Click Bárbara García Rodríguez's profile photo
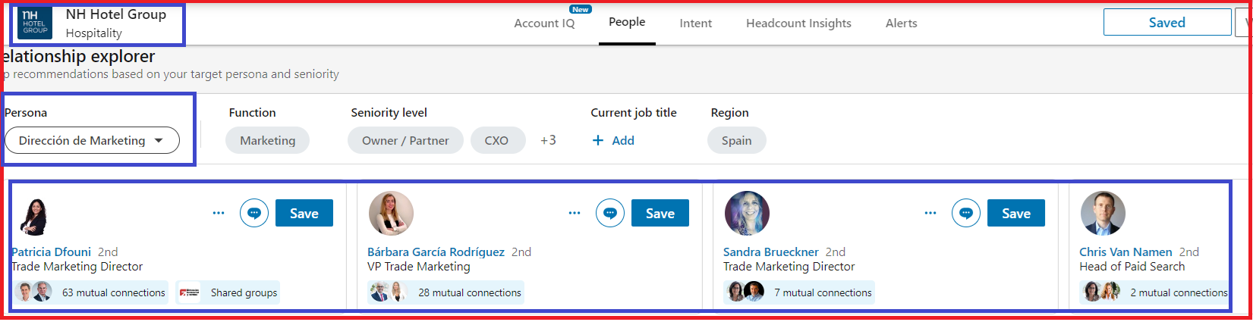 pyautogui.click(x=391, y=213)
